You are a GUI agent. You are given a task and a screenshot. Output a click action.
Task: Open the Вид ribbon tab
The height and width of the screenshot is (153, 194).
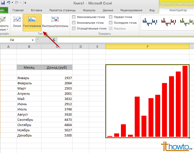coord(152,10)
